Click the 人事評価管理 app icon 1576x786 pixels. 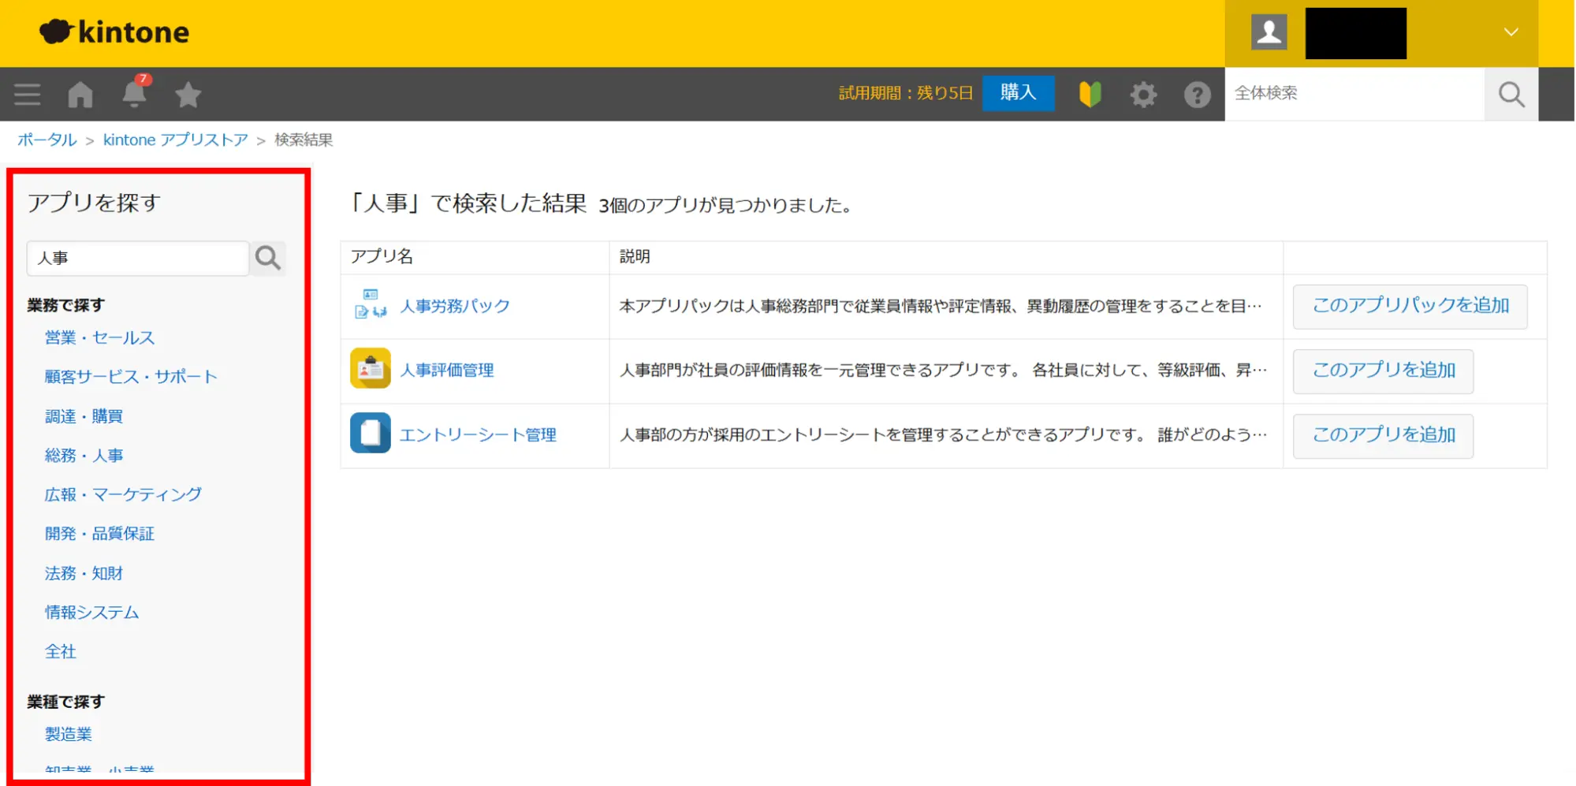[370, 369]
